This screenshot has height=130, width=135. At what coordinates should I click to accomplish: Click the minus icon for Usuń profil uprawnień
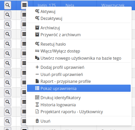click(37, 74)
